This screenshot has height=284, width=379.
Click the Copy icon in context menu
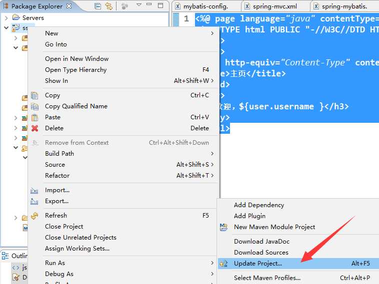tap(34, 95)
